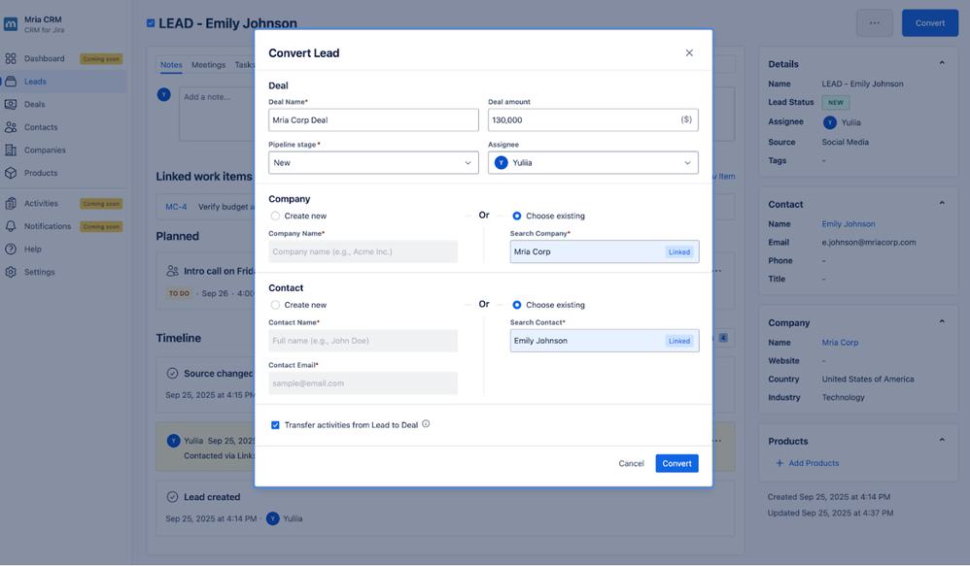Open Dashboard from sidebar icon
970x566 pixels.
[x=11, y=58]
